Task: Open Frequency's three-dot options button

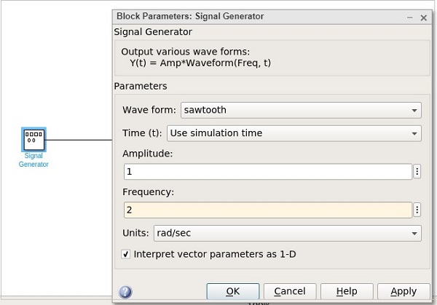Action: 417,210
